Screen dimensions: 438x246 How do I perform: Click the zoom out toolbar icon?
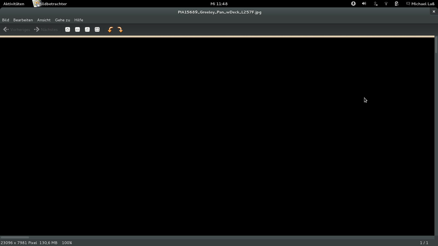pyautogui.click(x=77, y=30)
